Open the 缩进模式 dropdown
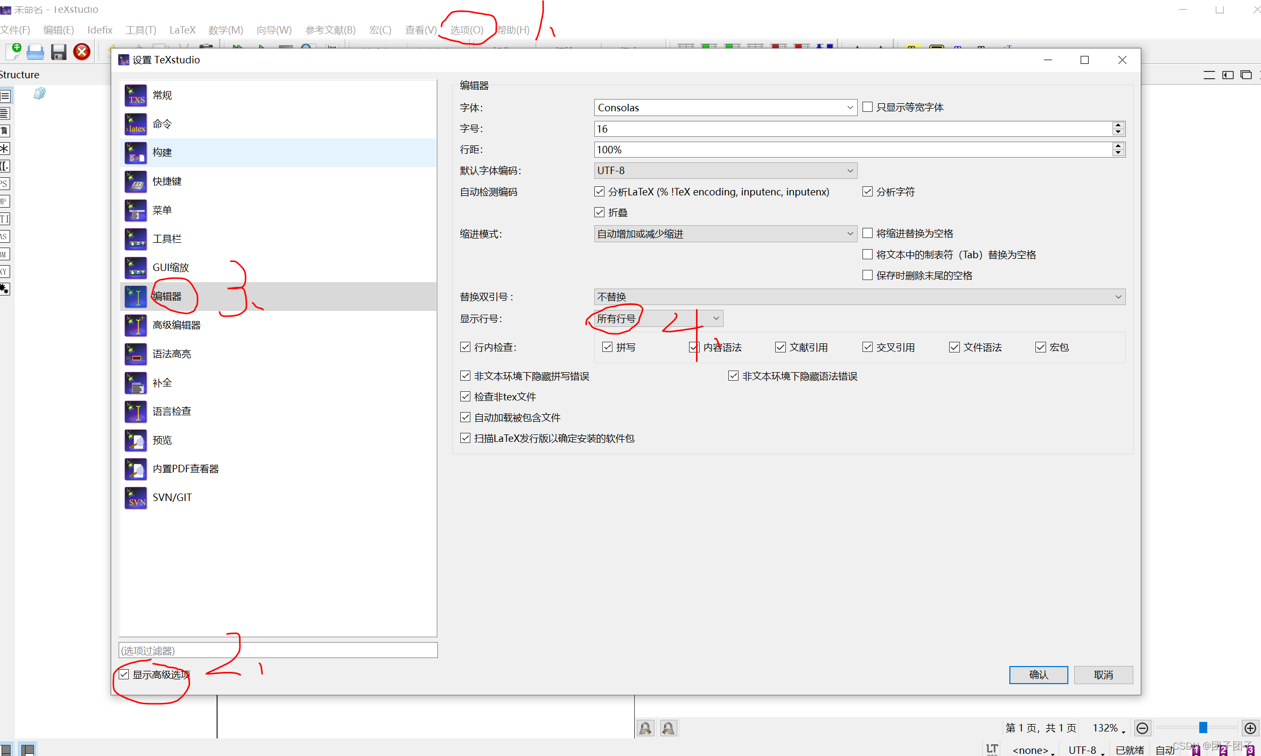Screen dimensions: 1261x756 pyautogui.click(x=725, y=234)
